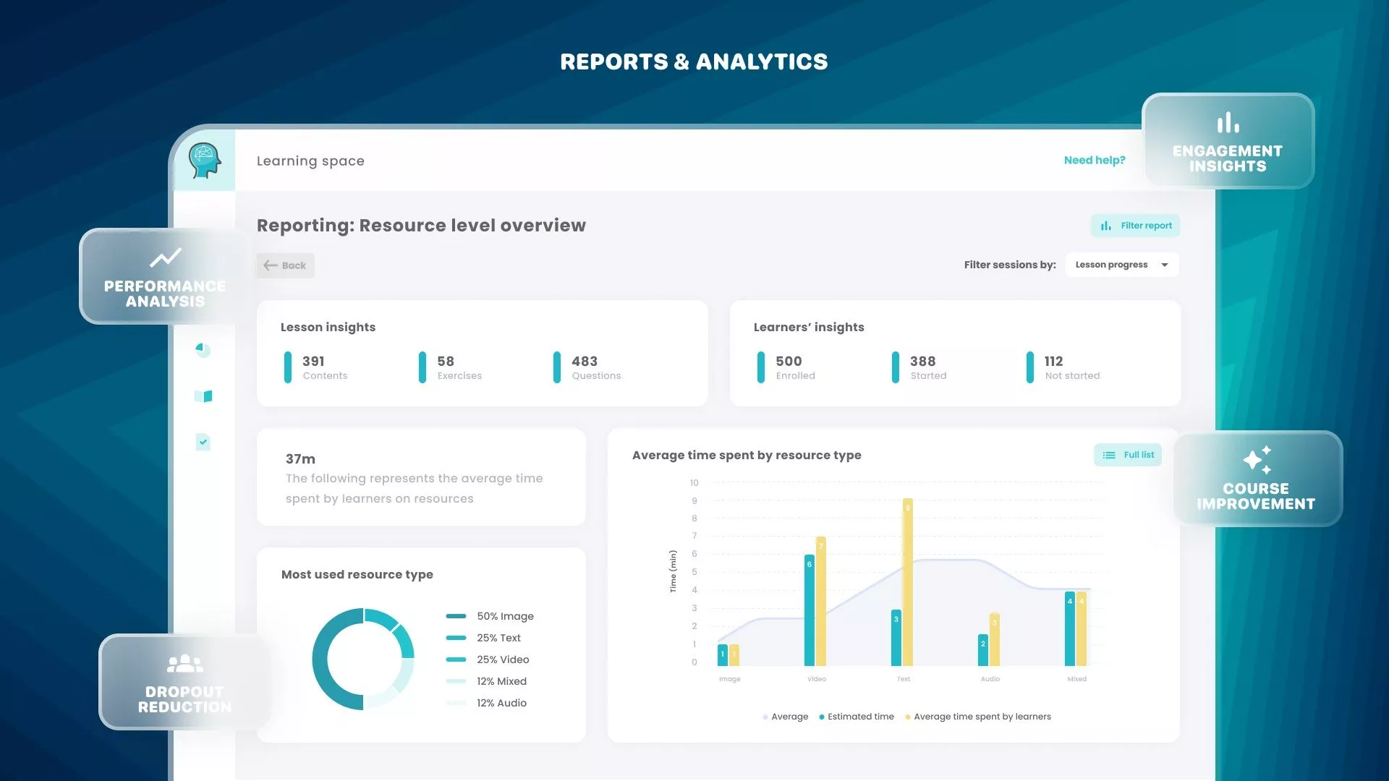Toggle the Estimated time legend series
The image size is (1389, 781).
pos(859,717)
